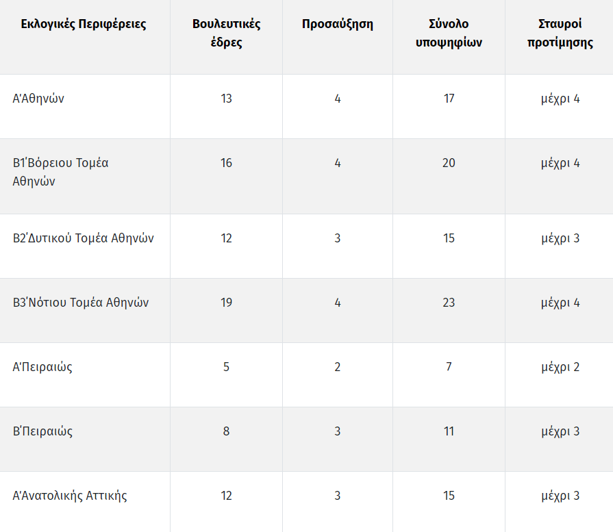Click seat count 13 for Α'Αθηνών
613x532 pixels.
tap(226, 99)
